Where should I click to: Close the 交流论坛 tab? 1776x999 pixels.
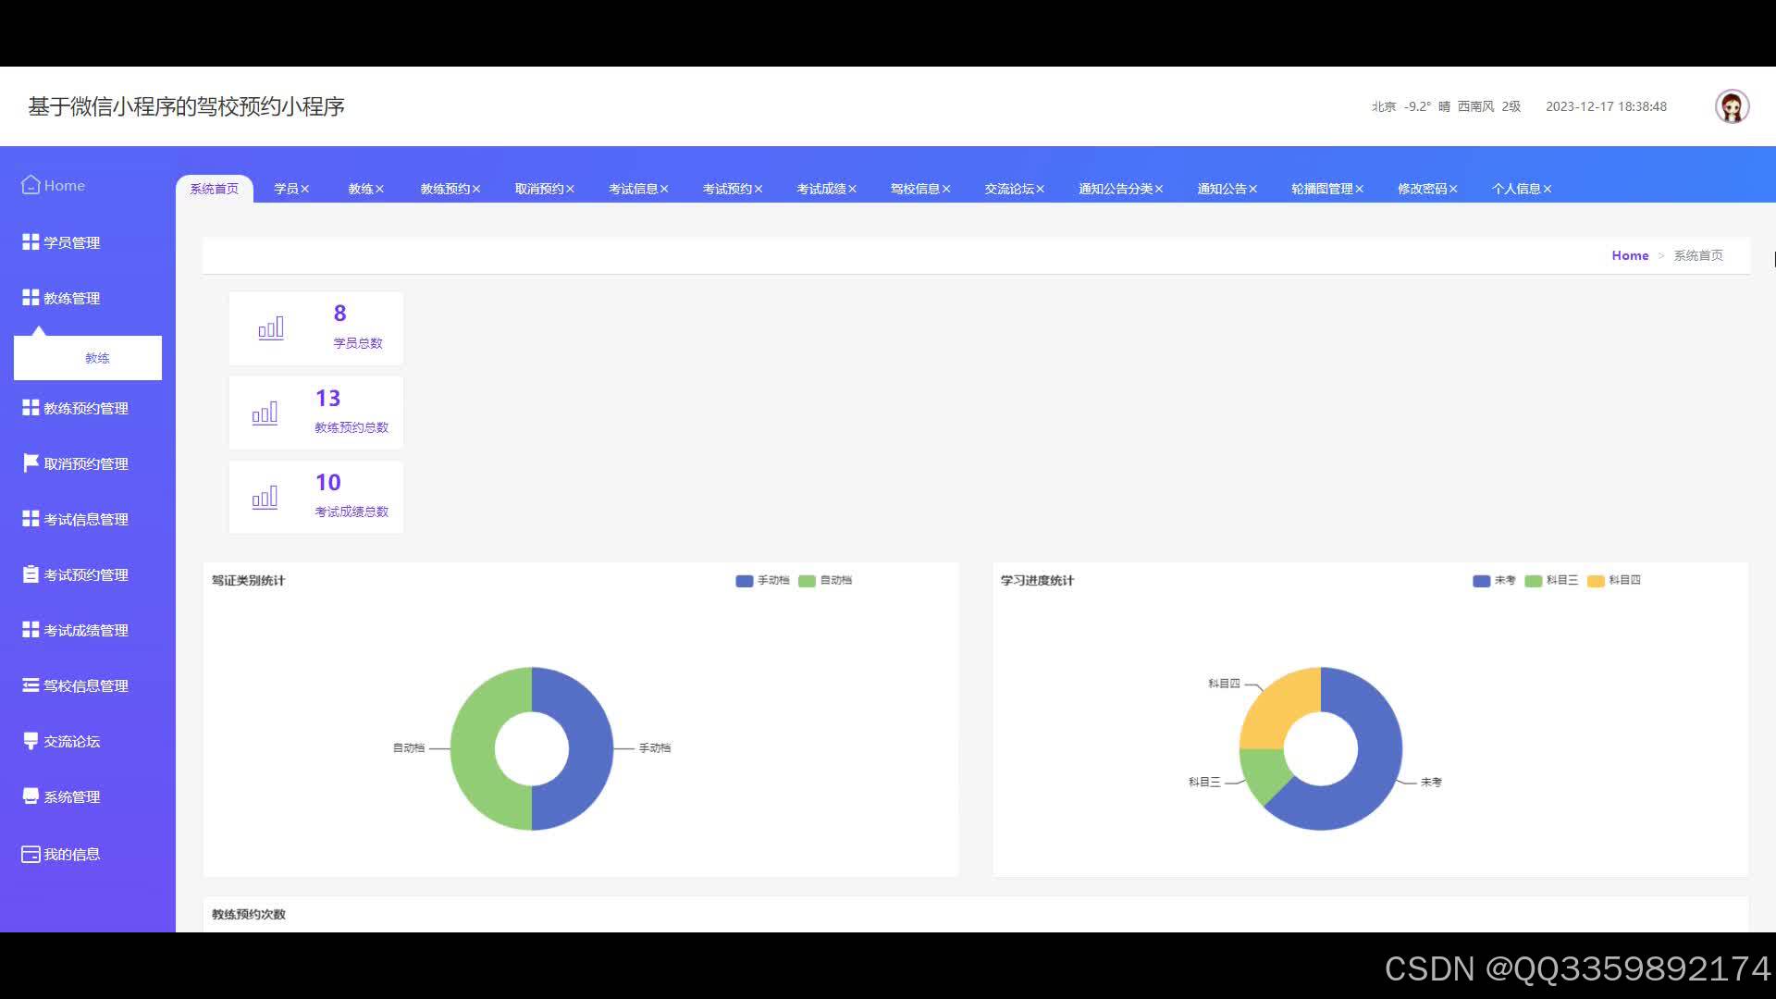click(1040, 189)
